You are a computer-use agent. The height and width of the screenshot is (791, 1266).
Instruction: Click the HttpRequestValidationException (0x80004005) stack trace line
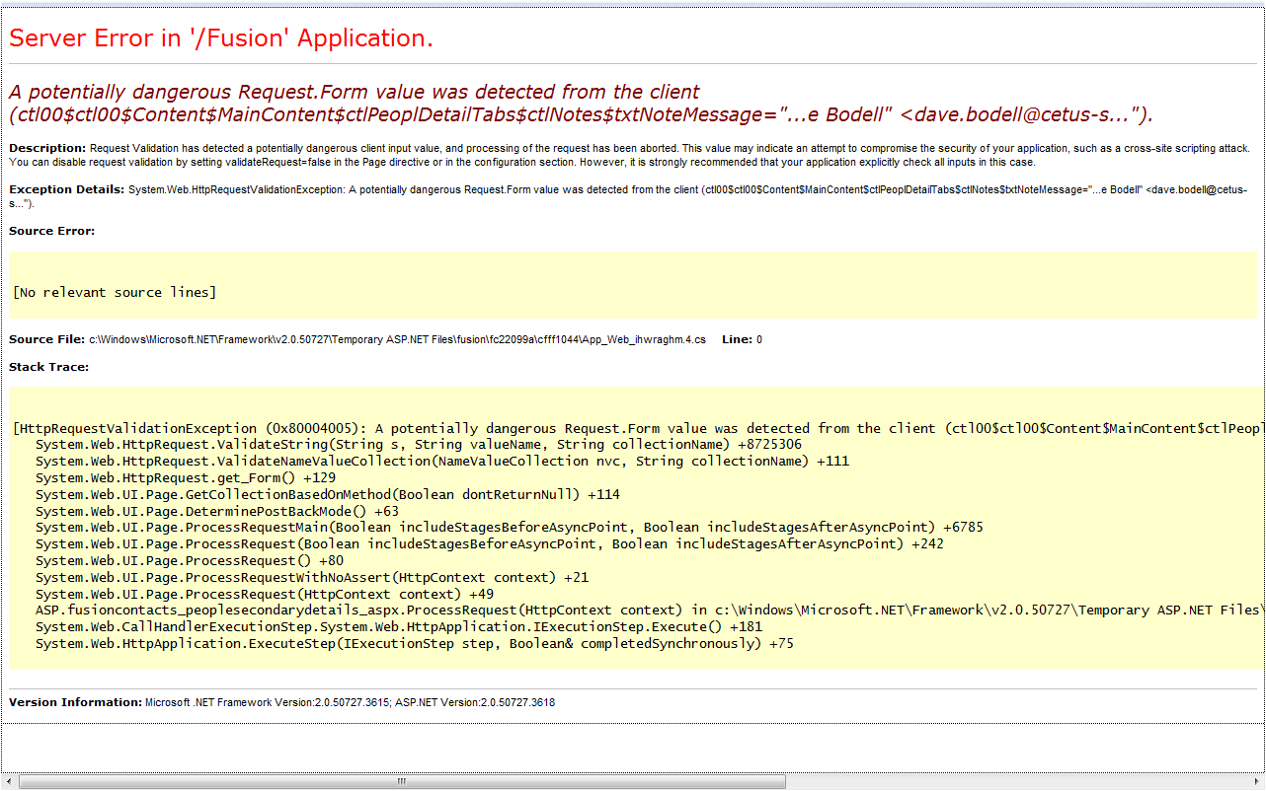632,429
